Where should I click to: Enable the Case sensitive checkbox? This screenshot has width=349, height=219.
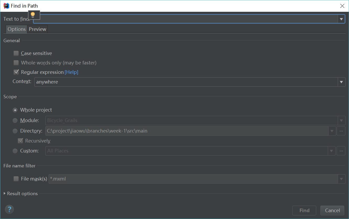(x=16, y=53)
